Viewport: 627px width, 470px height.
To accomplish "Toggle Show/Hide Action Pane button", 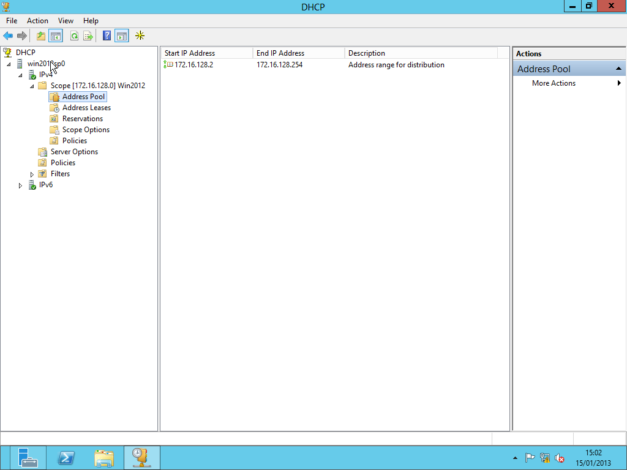I will click(x=122, y=36).
